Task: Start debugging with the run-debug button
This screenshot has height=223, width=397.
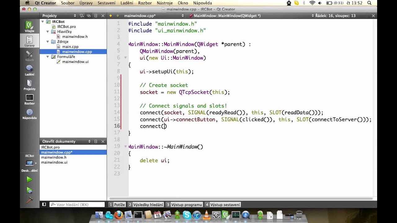Action: (x=29, y=190)
